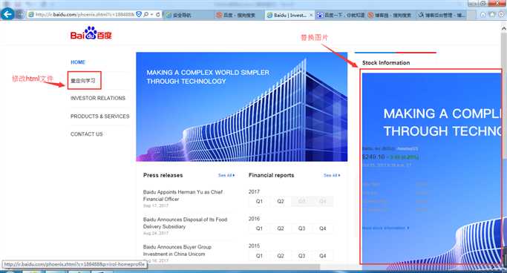This screenshot has height=273, width=507.
Task: Select Q1 of the 2015 reports
Action: [259, 255]
